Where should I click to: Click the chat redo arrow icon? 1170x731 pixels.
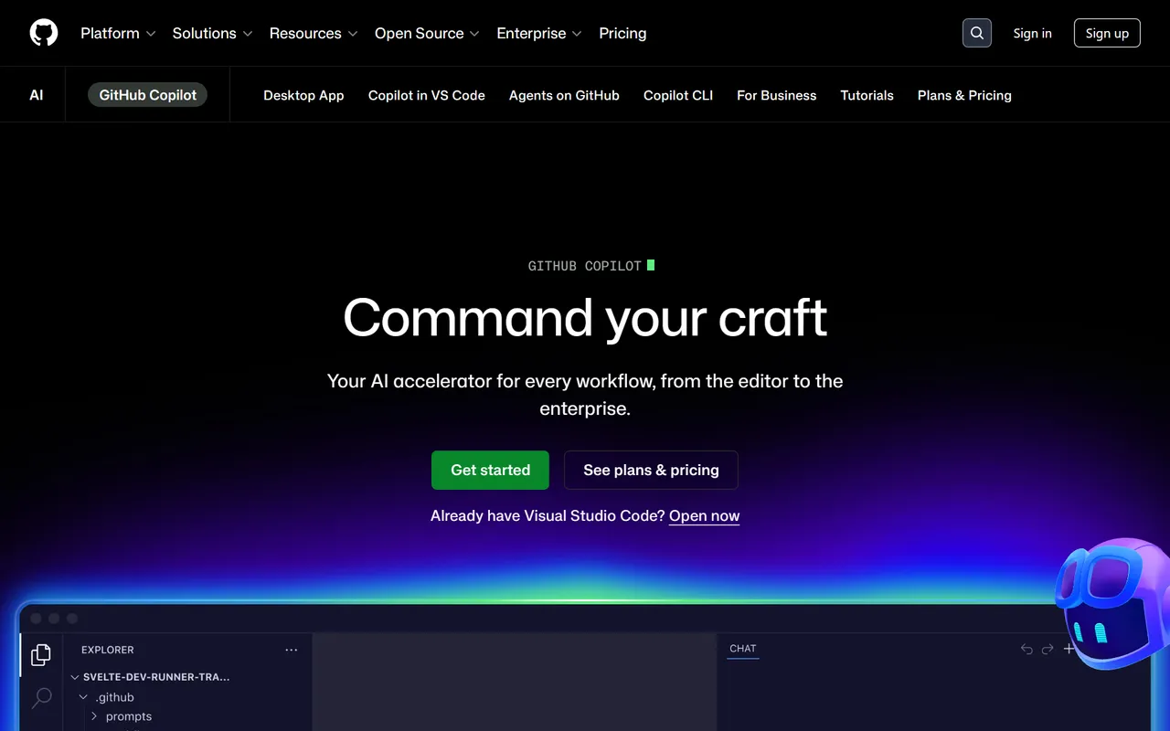click(1048, 649)
